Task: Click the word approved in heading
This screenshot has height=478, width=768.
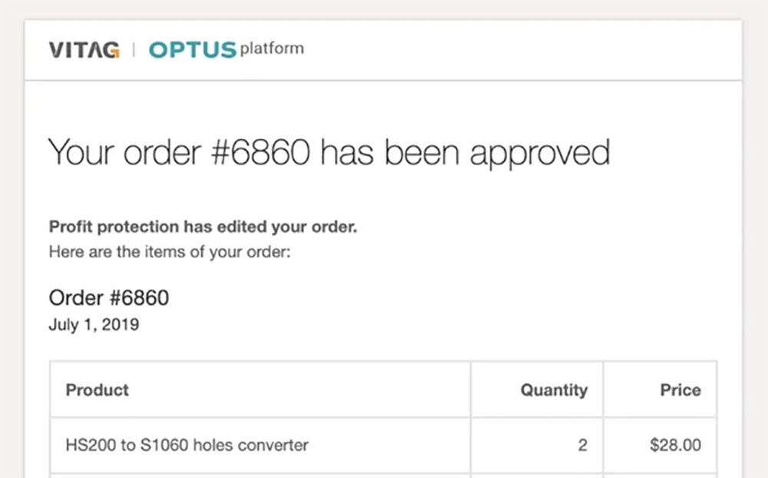Action: tap(539, 154)
